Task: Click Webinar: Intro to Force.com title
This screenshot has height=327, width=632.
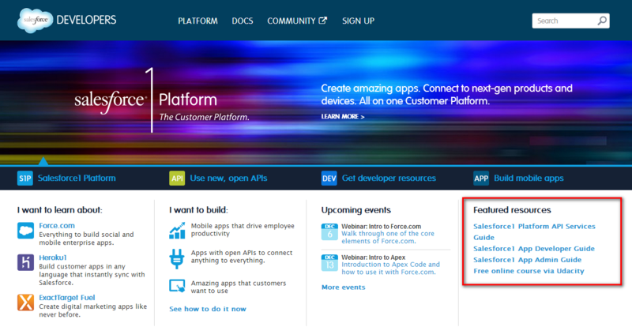Action: 382,227
